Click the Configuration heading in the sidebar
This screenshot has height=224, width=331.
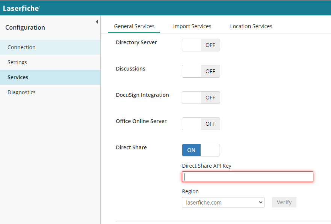25,27
